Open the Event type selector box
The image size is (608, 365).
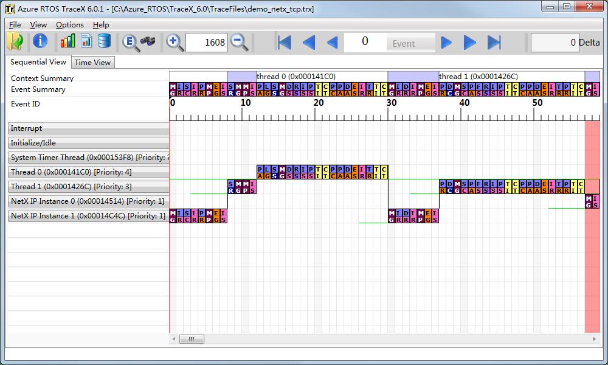[410, 43]
